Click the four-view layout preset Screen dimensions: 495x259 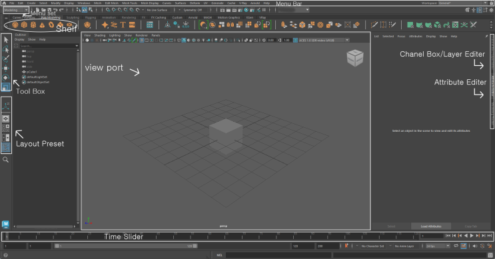coord(6,128)
